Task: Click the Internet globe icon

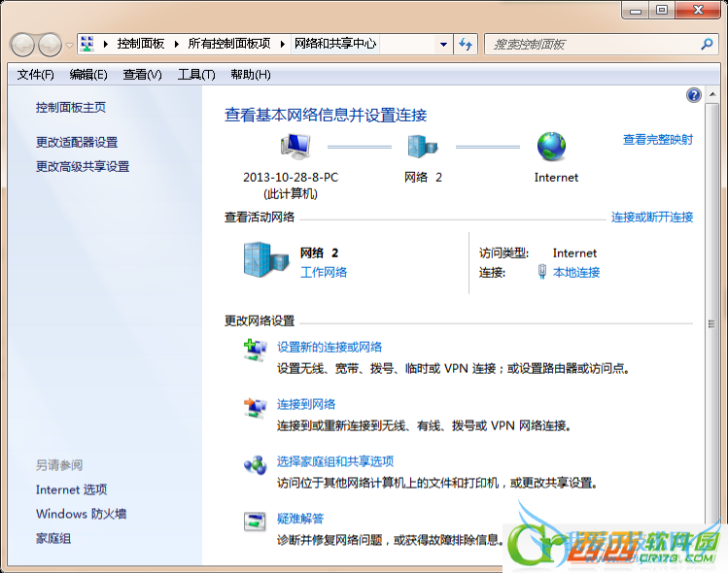Action: 551,146
